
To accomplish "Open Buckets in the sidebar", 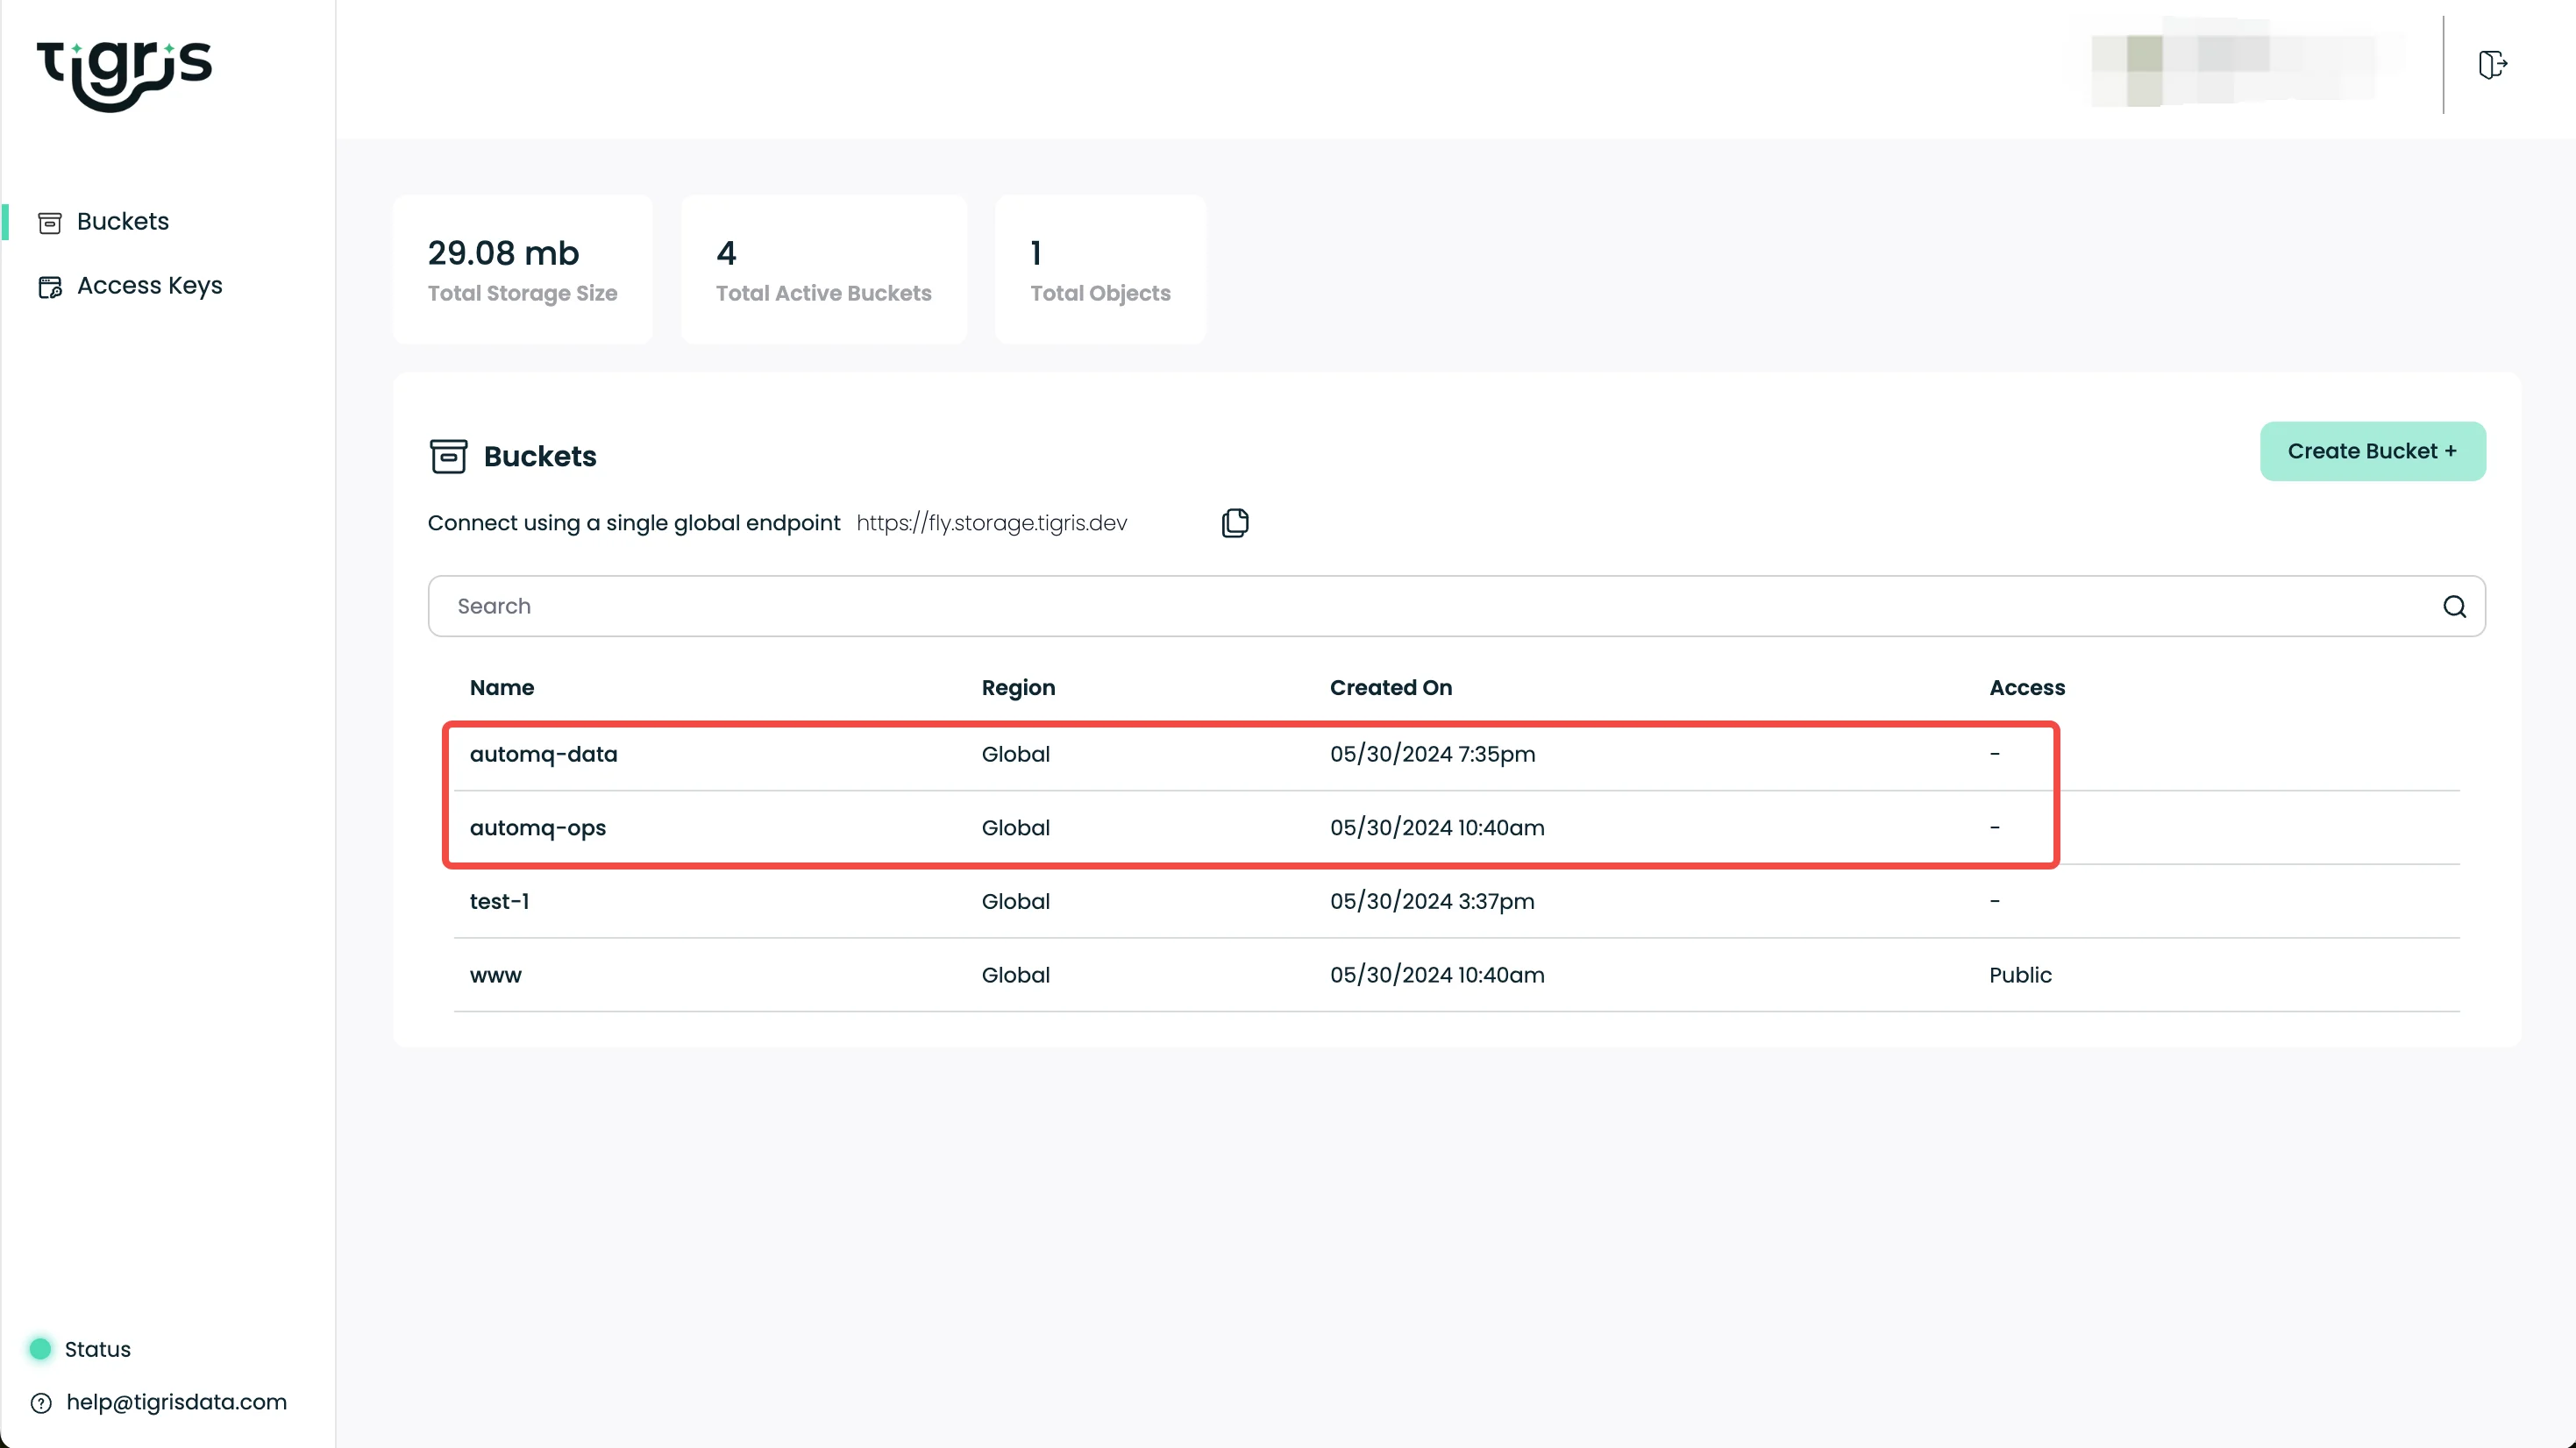I will [x=122, y=221].
